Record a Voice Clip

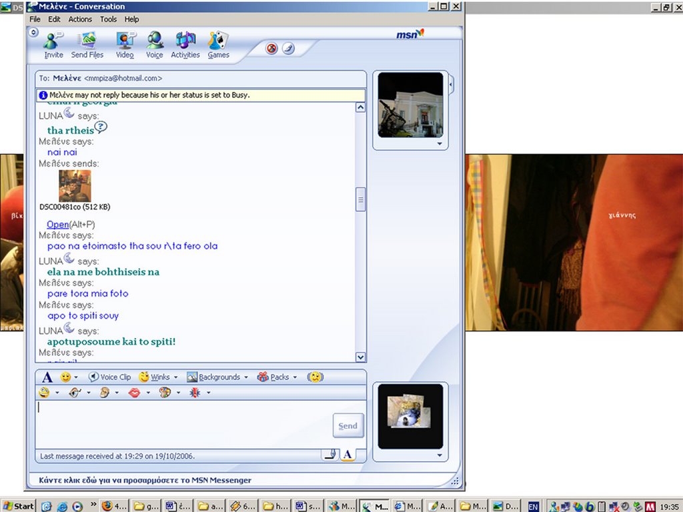click(109, 377)
